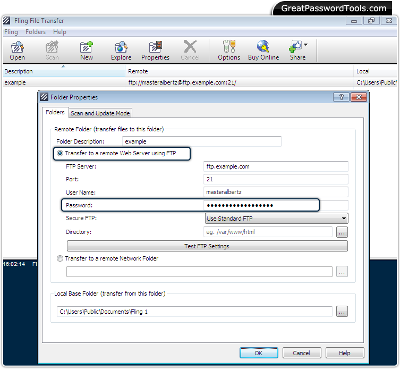Switch to the Folders tab
400x369 pixels.
pyautogui.click(x=55, y=112)
